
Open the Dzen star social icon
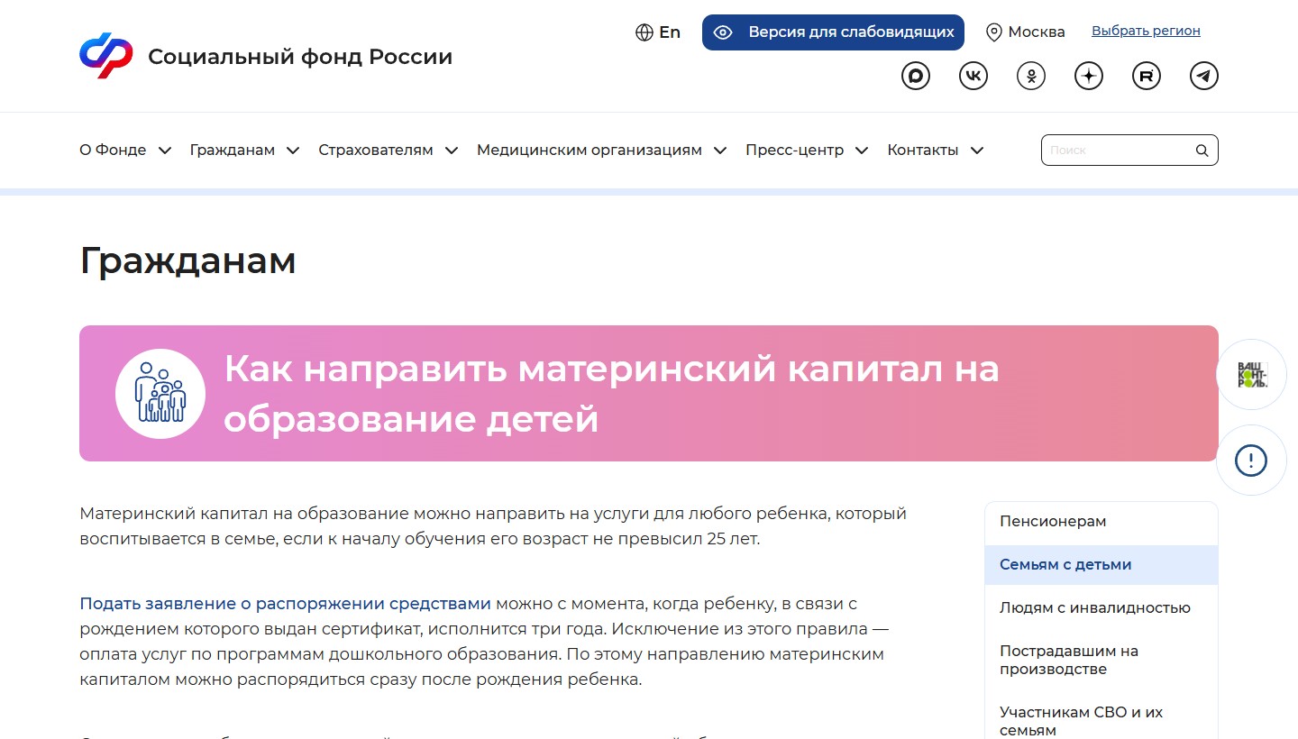1089,76
